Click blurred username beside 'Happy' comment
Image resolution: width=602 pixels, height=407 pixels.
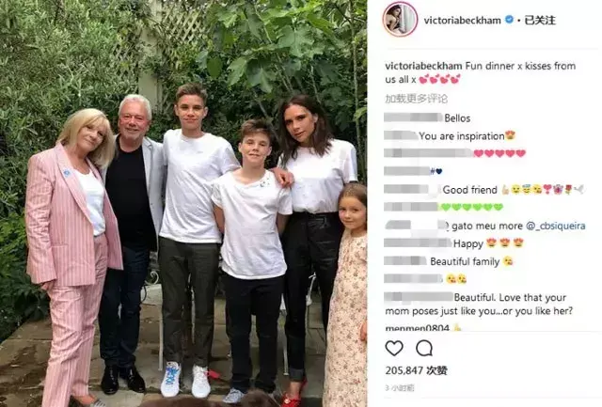[418, 243]
